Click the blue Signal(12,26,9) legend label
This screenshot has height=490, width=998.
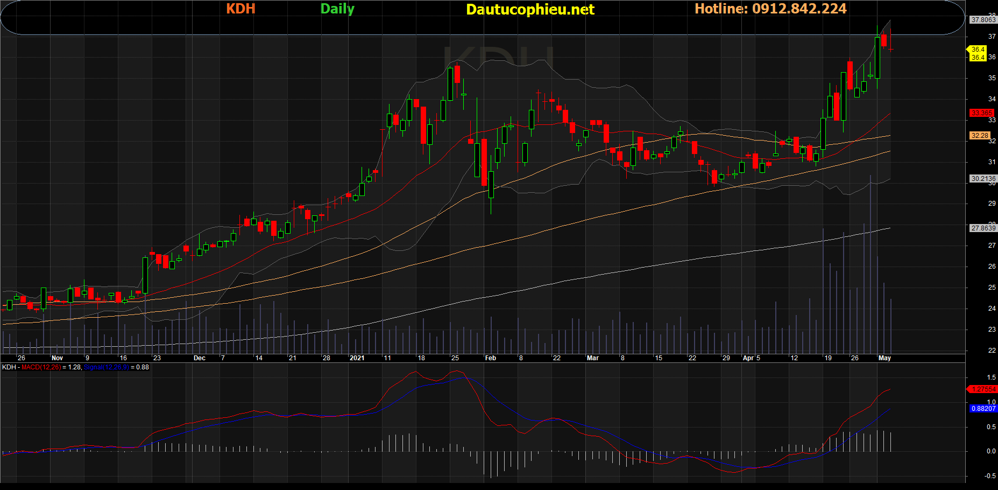click(107, 367)
